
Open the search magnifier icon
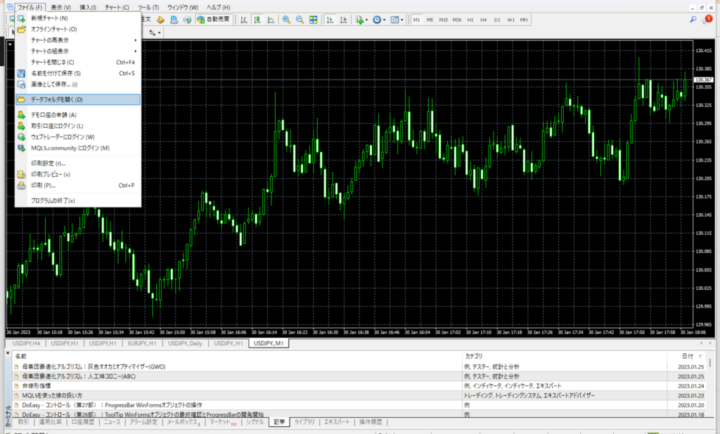click(x=693, y=19)
